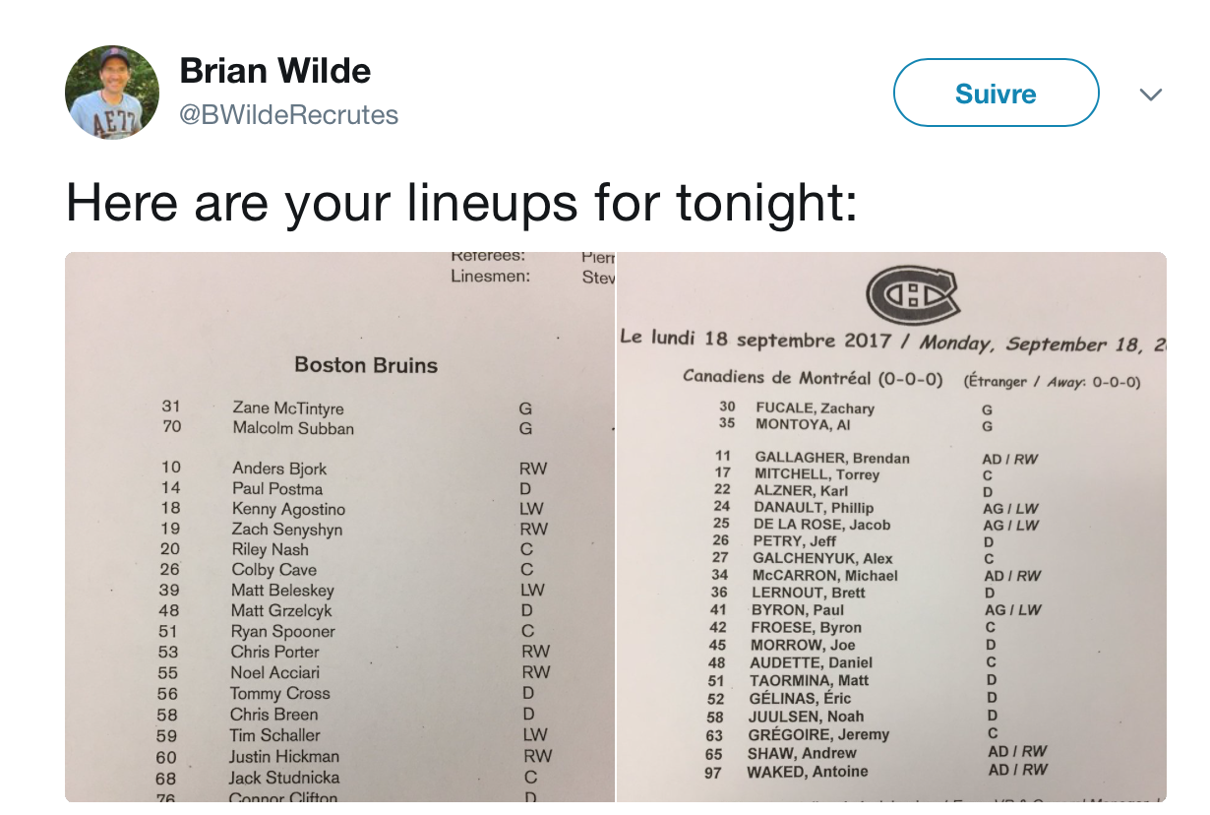Open the Brian Wilde display name link
Screen dimensions: 1210x815
click(275, 71)
